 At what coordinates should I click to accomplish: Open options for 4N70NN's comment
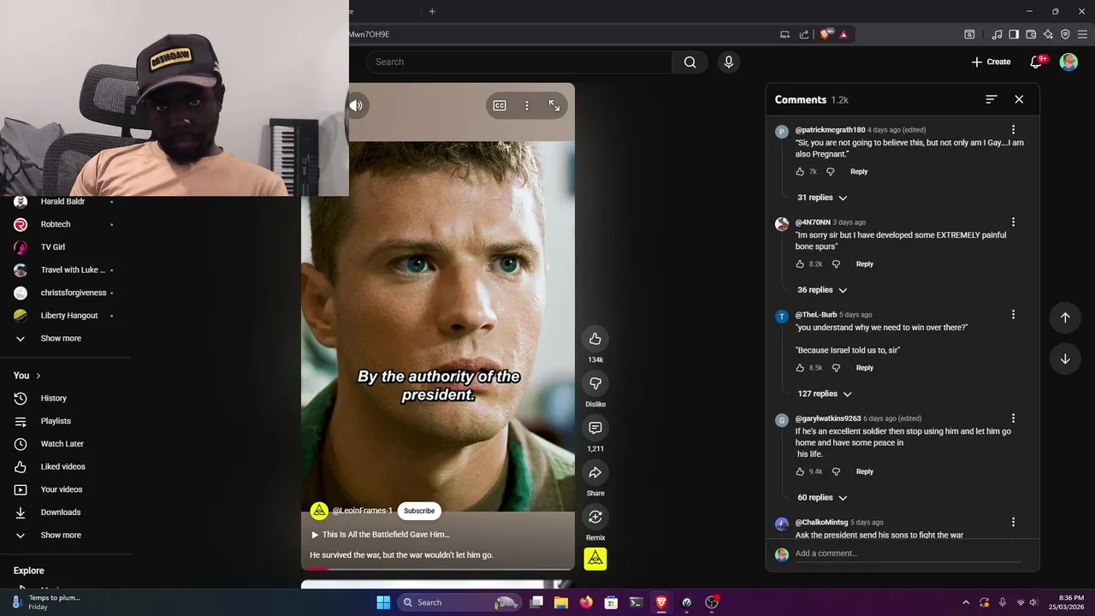[x=1013, y=222]
